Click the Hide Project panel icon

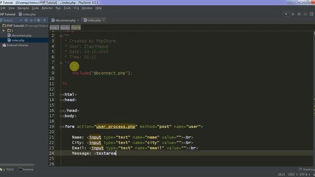click(x=45, y=20)
